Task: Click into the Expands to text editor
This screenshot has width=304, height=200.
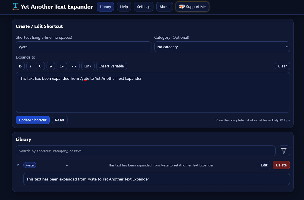Action: pyautogui.click(x=153, y=92)
